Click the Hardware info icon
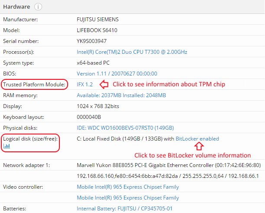The image size is (265, 213). [x=38, y=7]
